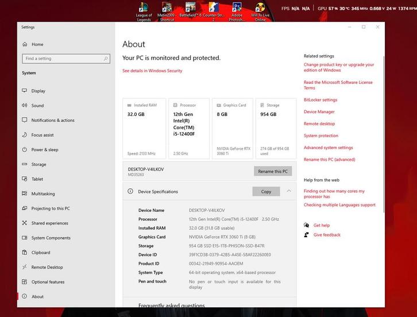Image resolution: width=417 pixels, height=317 pixels.
Task: Click the Get help link text
Action: click(321, 225)
